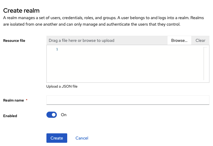Click the editor's vertical scrollbar track

pos(205,64)
